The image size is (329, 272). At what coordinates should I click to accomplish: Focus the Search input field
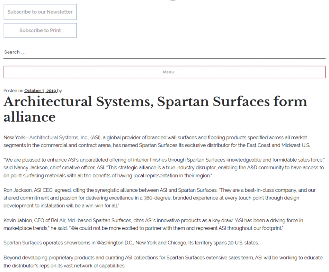[164, 52]
